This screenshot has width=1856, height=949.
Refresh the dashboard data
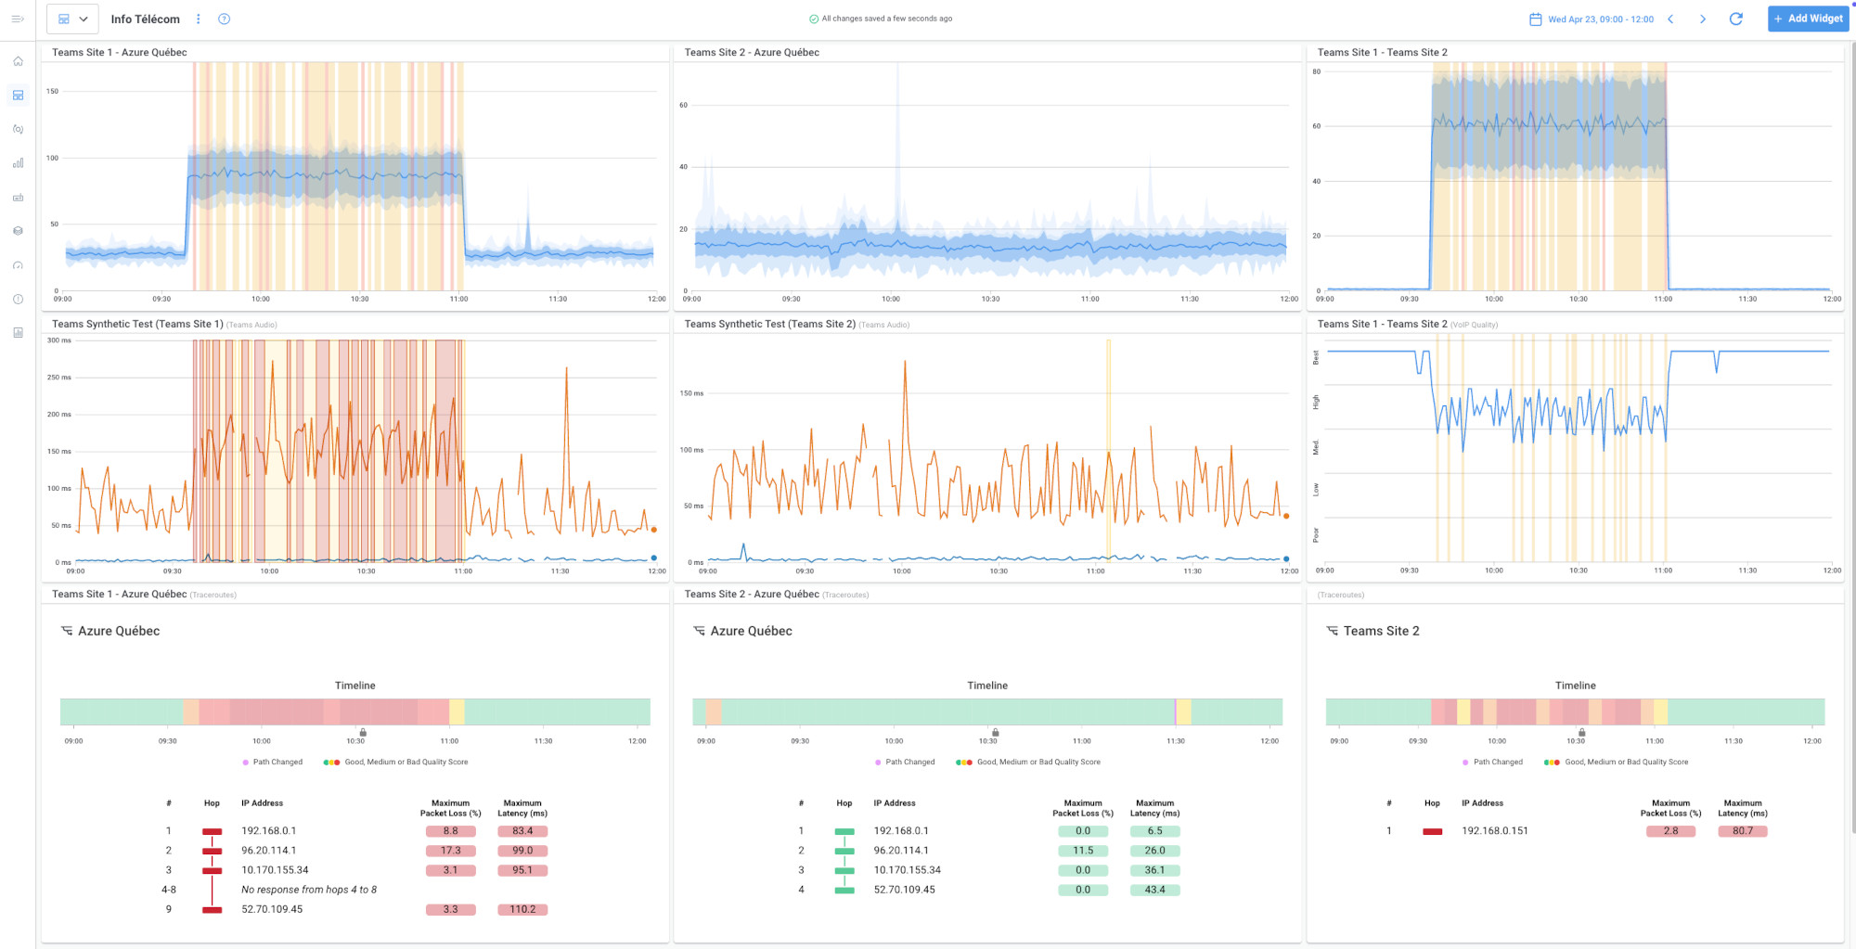coord(1736,19)
